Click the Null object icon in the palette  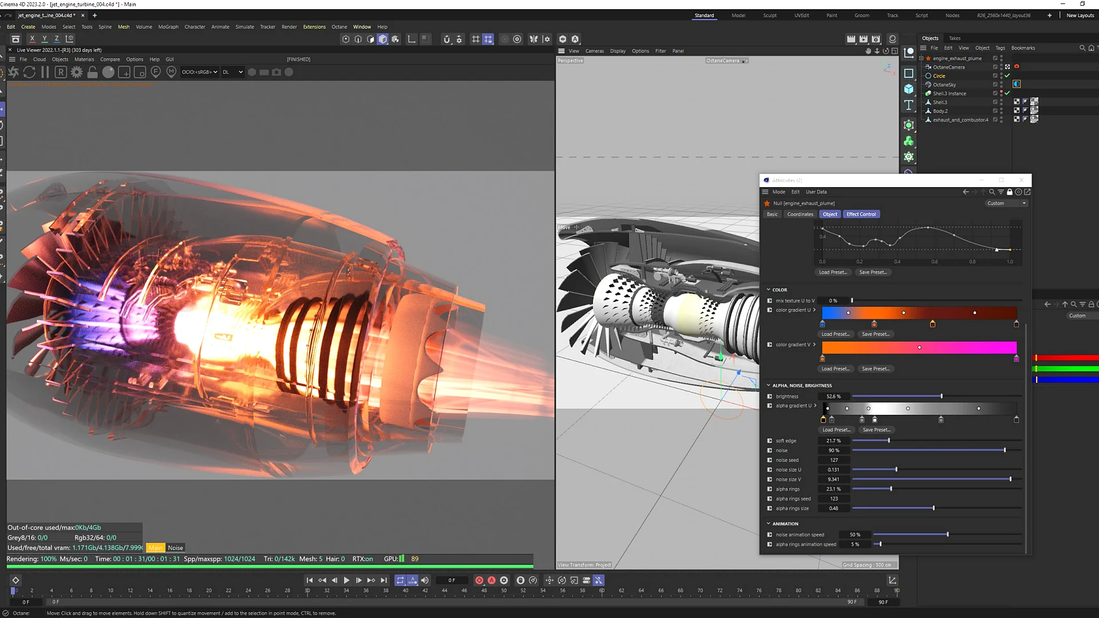[909, 53]
